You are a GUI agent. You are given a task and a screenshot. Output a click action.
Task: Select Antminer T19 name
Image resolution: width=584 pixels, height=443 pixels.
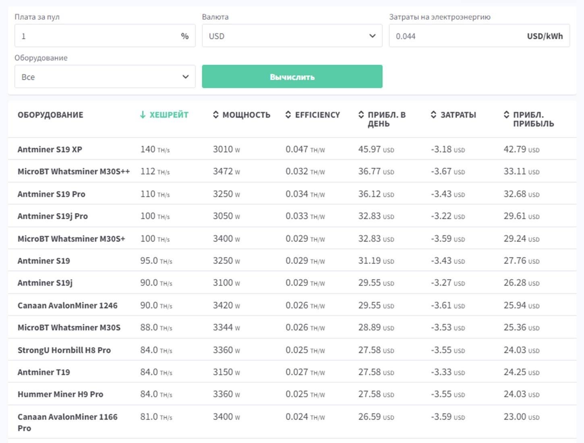pyautogui.click(x=44, y=372)
